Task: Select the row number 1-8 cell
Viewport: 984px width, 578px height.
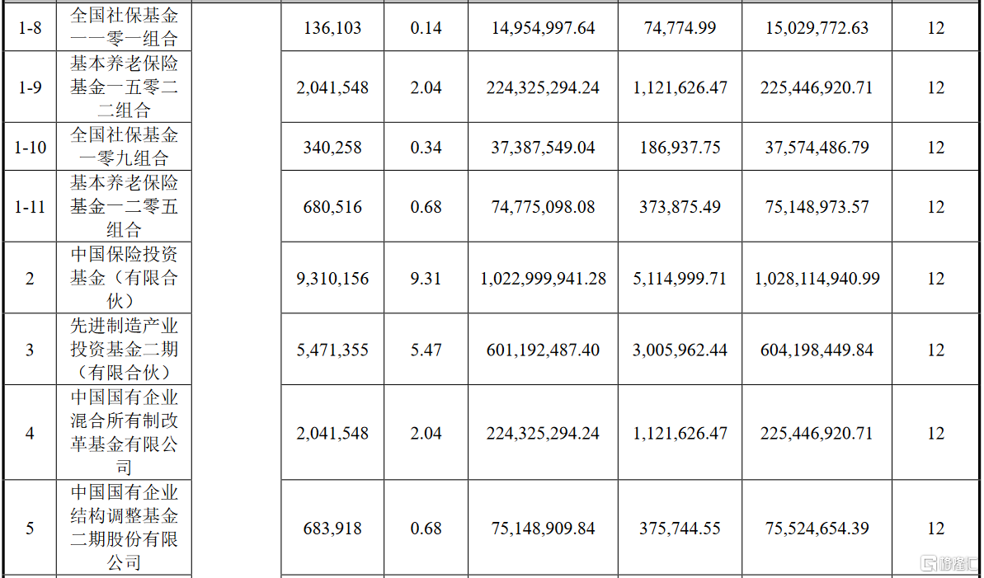Action: click(30, 28)
